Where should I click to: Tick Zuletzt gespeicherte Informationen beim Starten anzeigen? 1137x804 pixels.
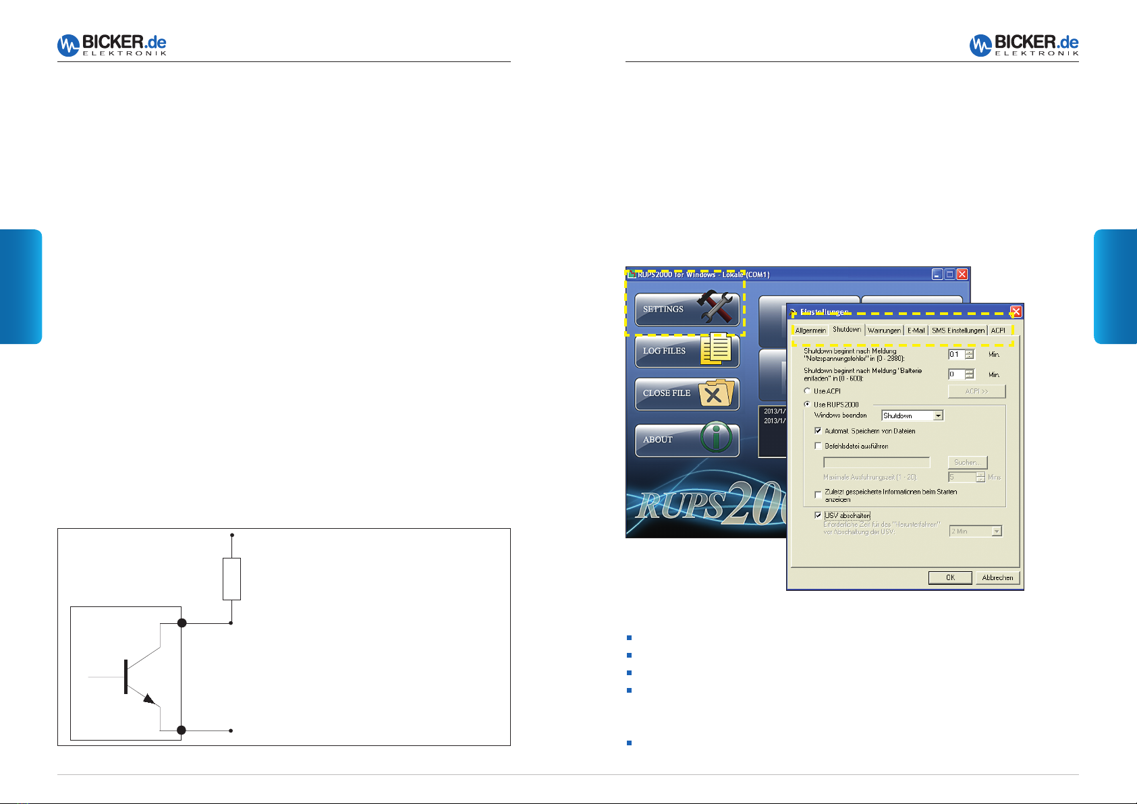(818, 494)
